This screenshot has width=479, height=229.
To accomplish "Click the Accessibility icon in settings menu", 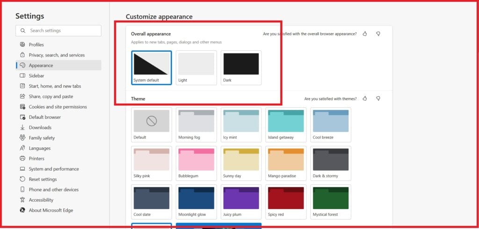I will (x=22, y=200).
